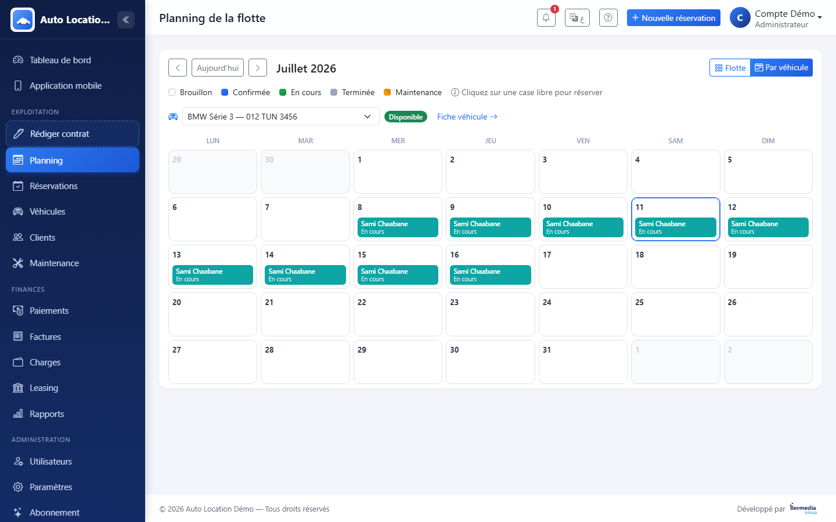Image resolution: width=836 pixels, height=522 pixels.
Task: Open Sami Chaabane reservation on day 11
Action: [676, 227]
